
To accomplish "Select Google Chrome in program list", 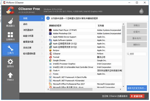I will point(59,60).
